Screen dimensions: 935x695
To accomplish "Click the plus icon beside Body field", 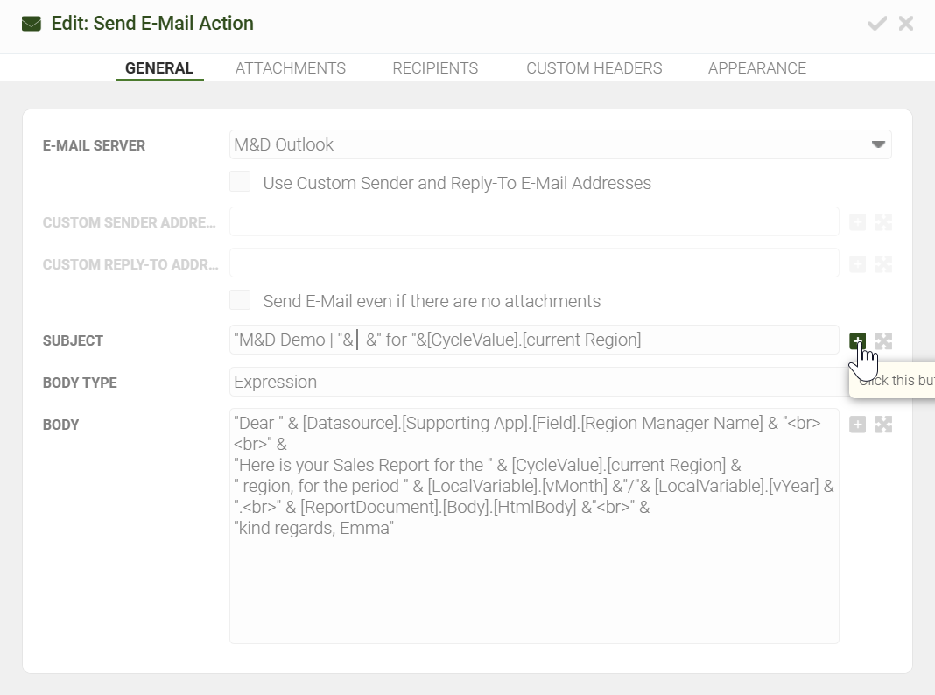I will click(x=857, y=425).
